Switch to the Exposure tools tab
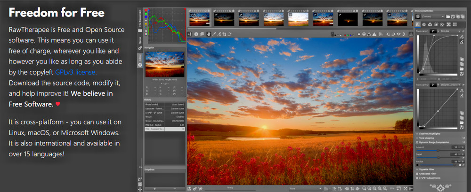Image resolution: width=471 pixels, height=192 pixels. coord(417,24)
